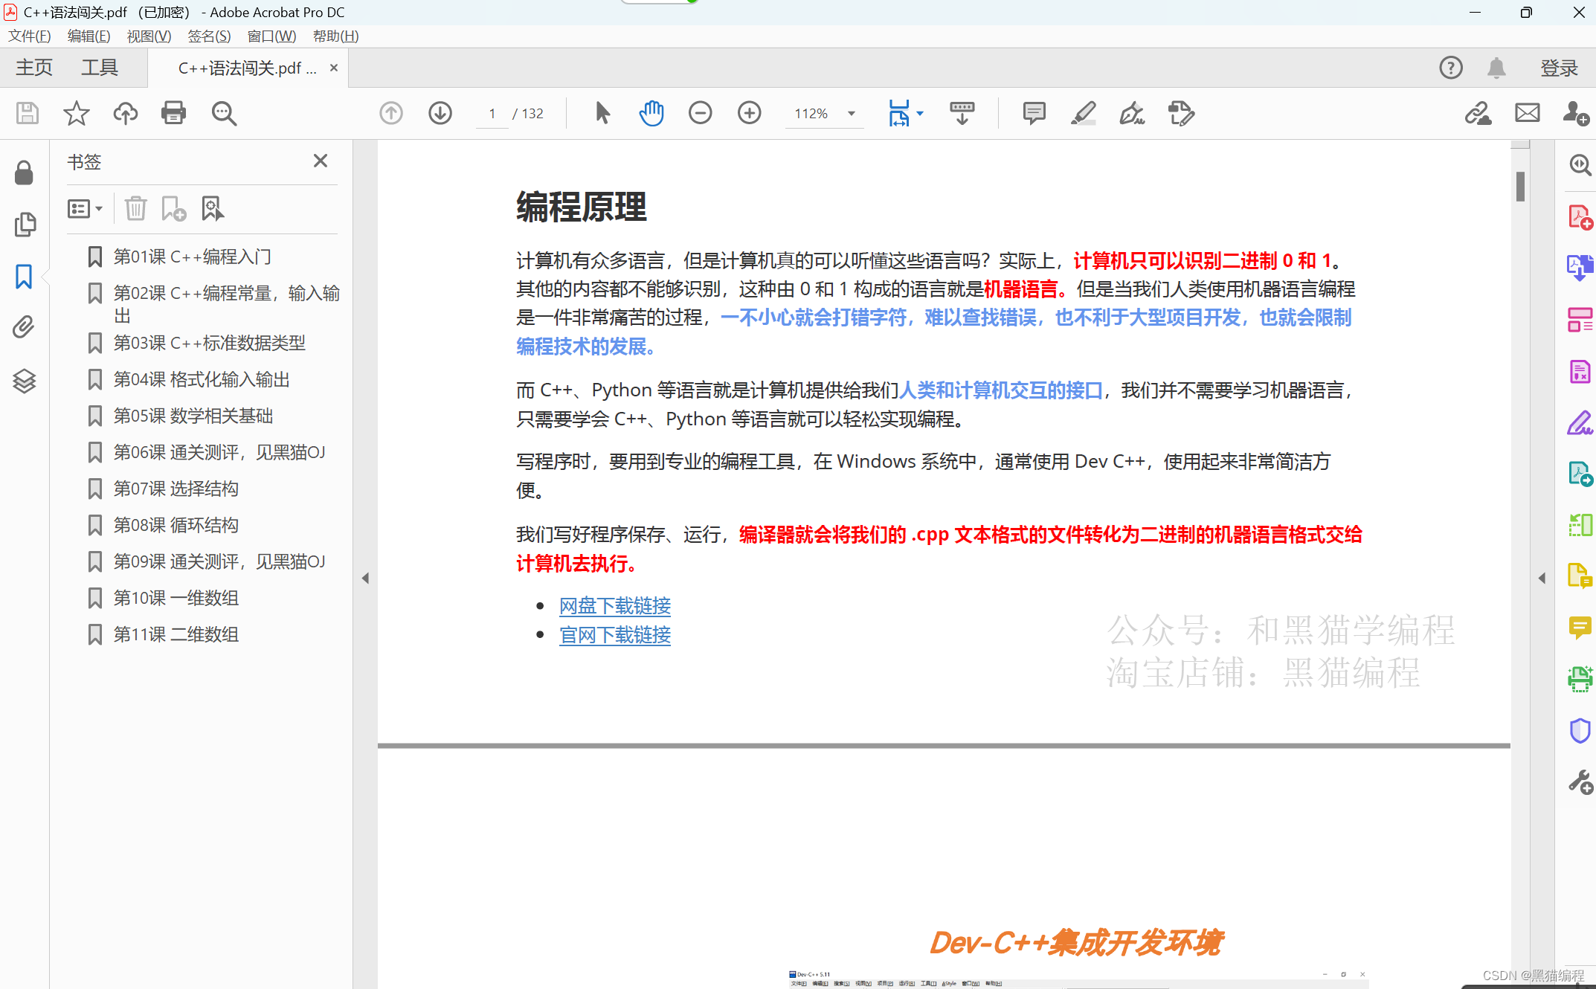Screen dimensions: 1596x989
Task: Collapse left navigation pane arrow
Action: tap(365, 578)
